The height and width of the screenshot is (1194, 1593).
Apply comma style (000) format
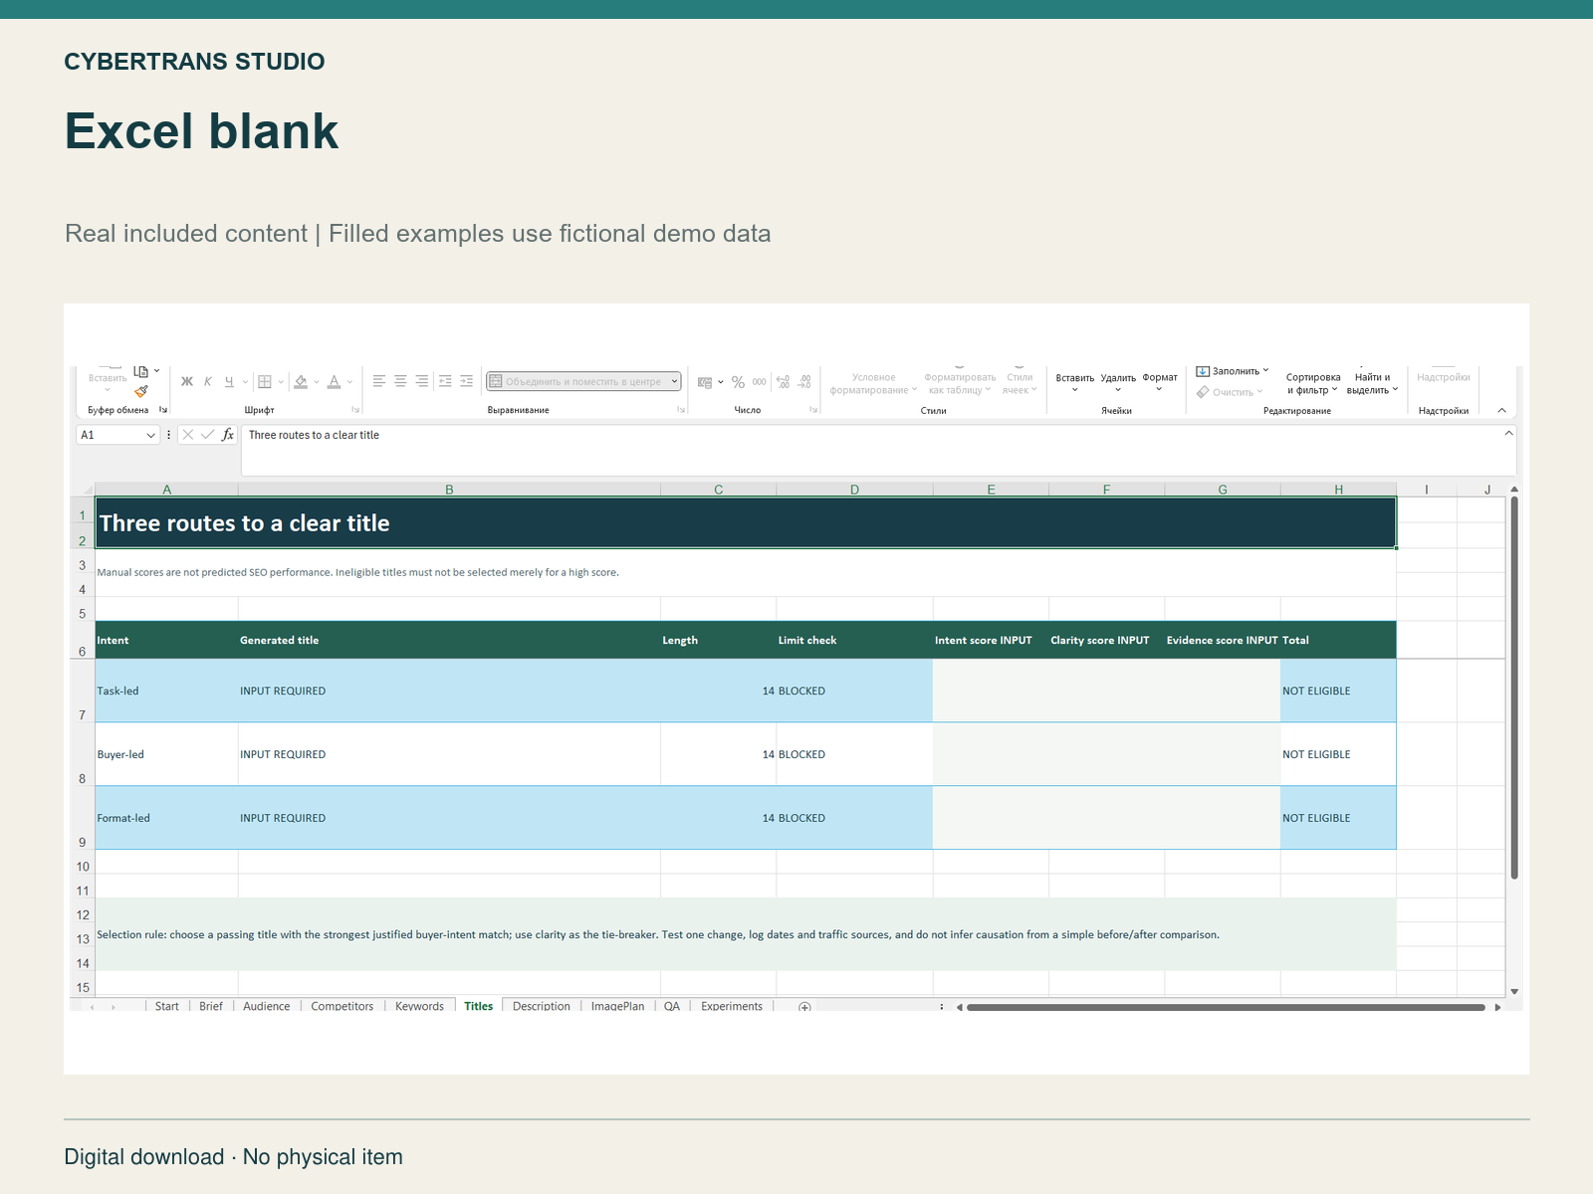tap(760, 382)
